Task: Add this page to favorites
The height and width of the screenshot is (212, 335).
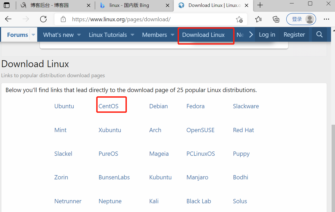Action: pos(239,19)
